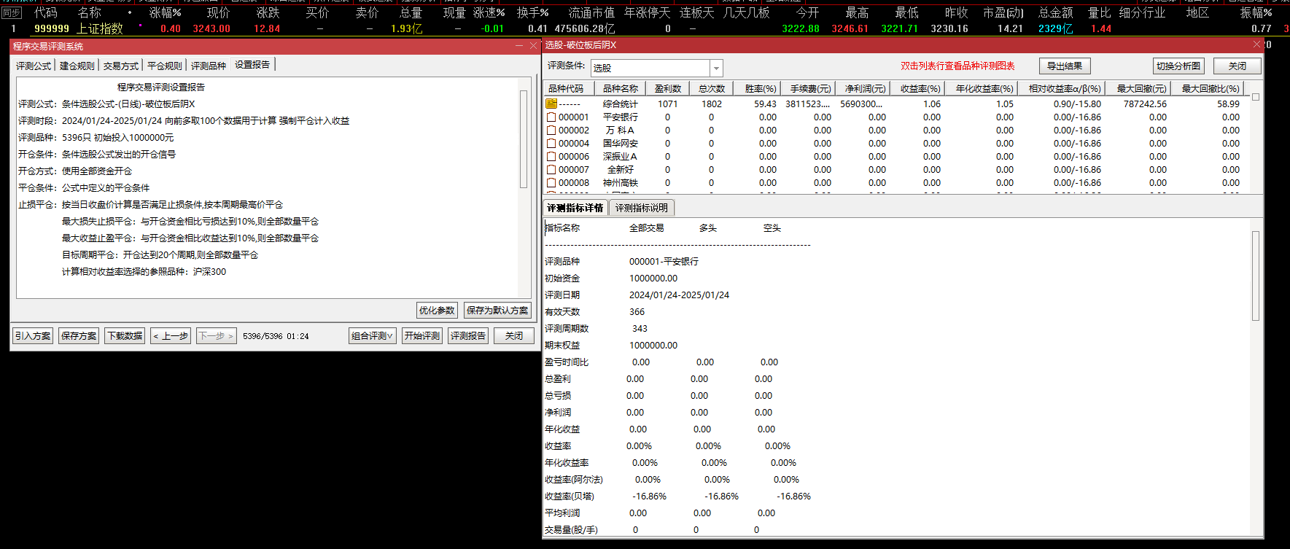This screenshot has height=549, width=1290.
Task: Click the 999999 code in the quote row
Action: (x=52, y=28)
